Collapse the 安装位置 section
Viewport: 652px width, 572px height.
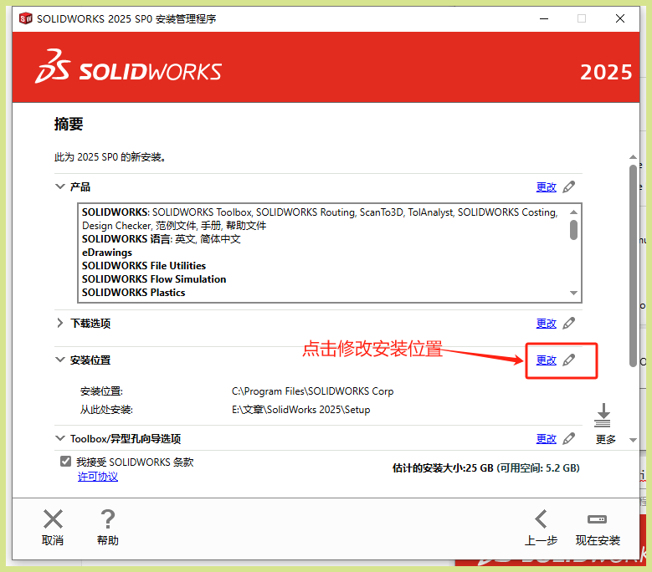60,360
